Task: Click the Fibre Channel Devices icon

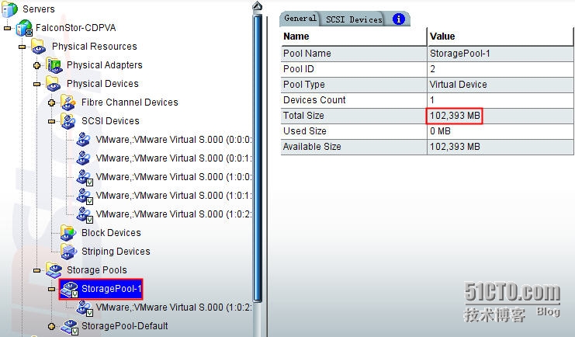Action: tap(68, 102)
